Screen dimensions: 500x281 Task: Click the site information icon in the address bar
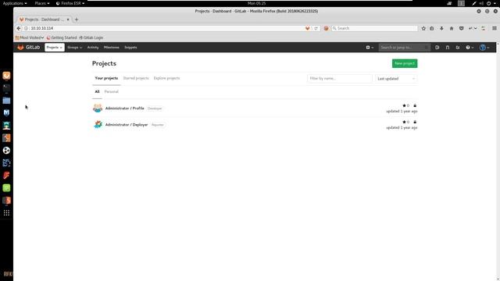pyautogui.click(x=26, y=28)
